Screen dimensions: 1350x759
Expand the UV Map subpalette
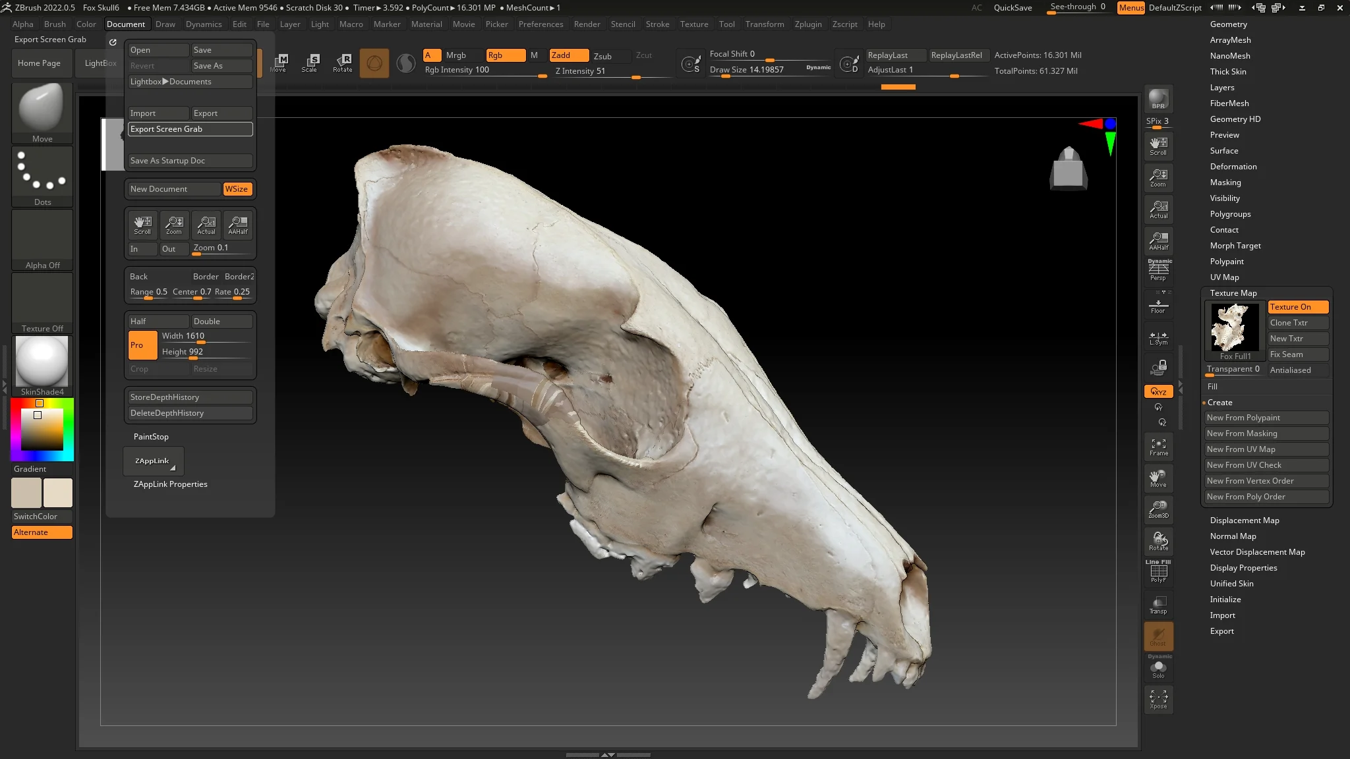coord(1224,277)
